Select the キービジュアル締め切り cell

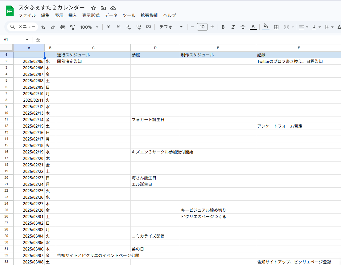pos(218,210)
